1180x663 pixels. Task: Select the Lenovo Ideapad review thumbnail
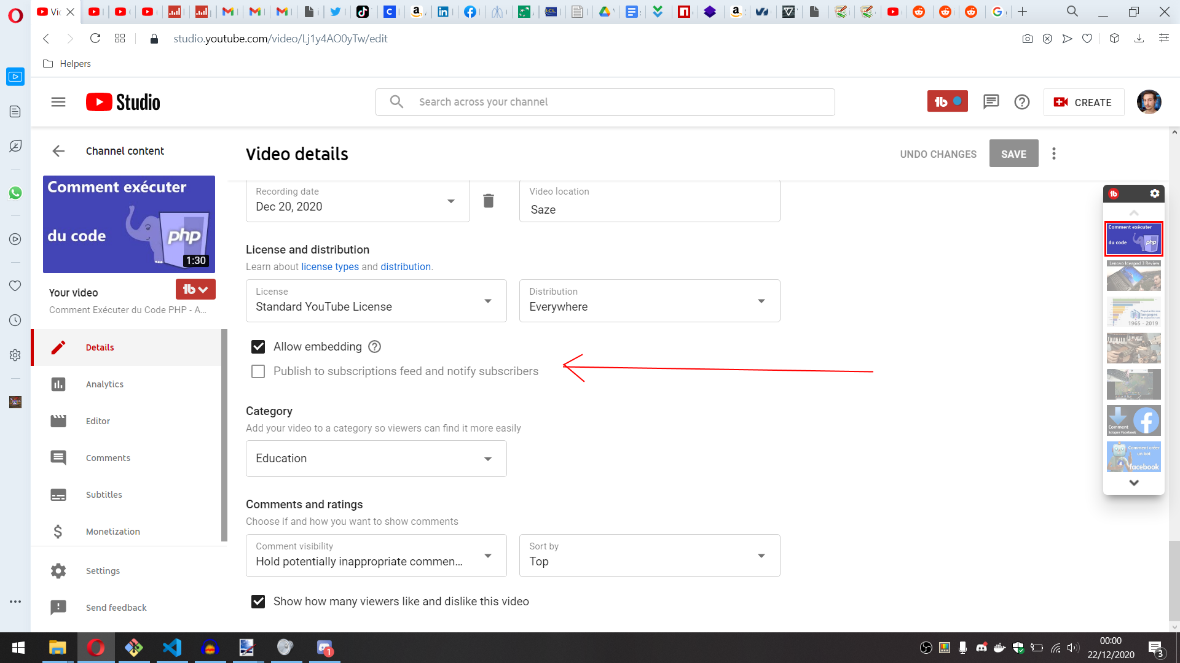click(x=1133, y=276)
